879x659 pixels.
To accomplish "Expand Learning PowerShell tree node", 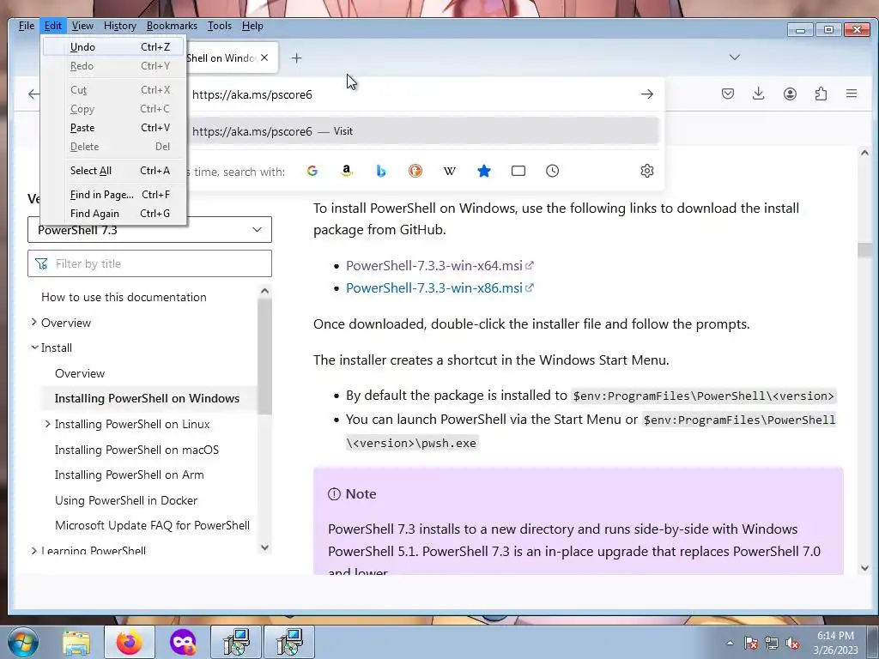I will [x=34, y=551].
